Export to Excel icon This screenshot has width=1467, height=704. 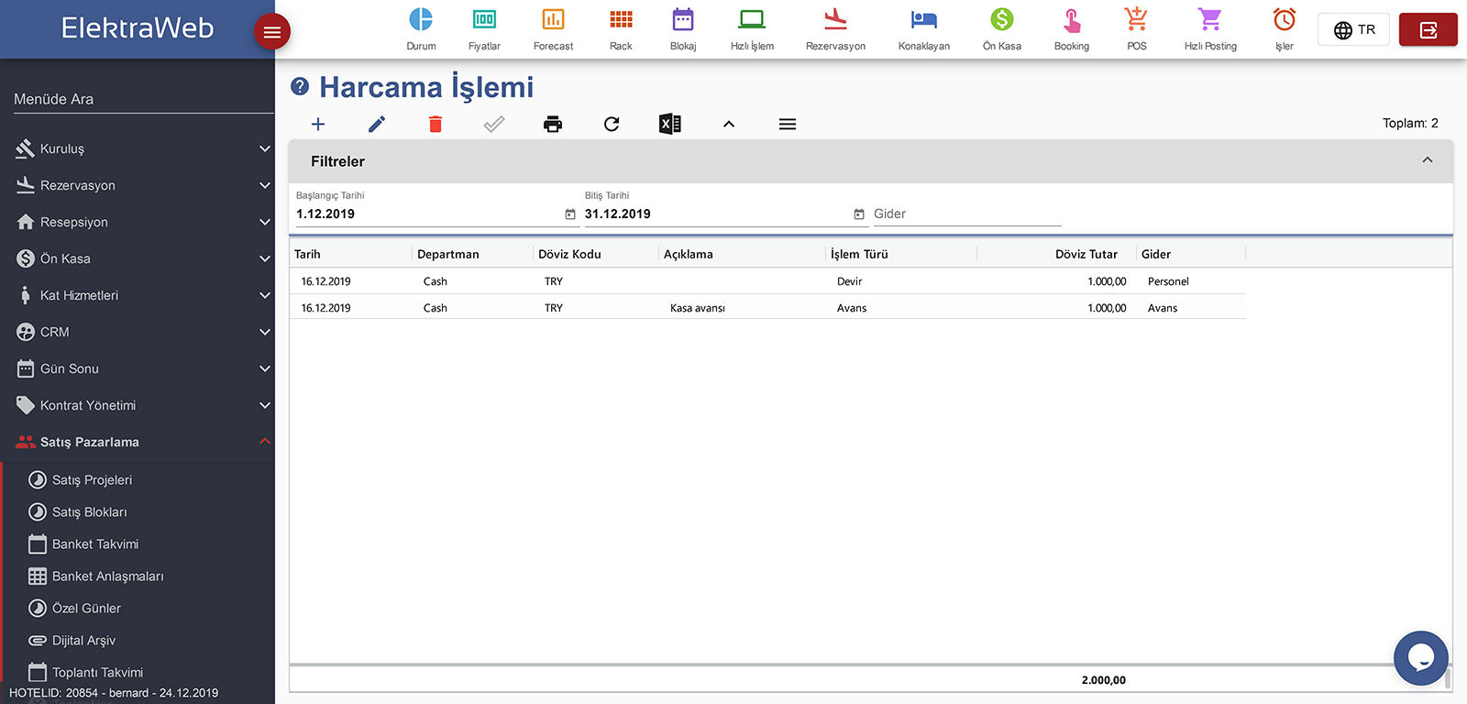point(670,124)
